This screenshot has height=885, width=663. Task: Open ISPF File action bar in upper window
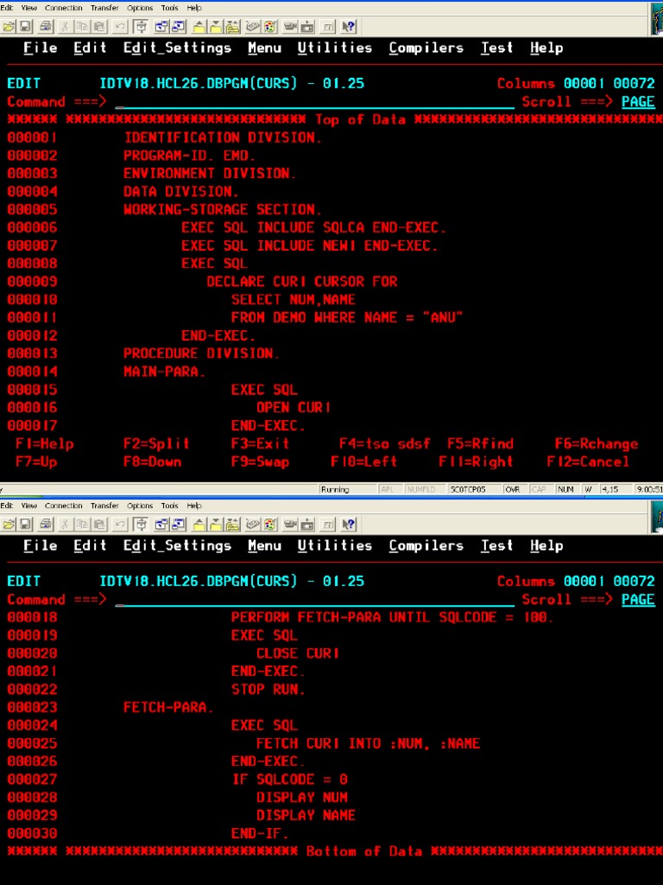[x=40, y=48]
